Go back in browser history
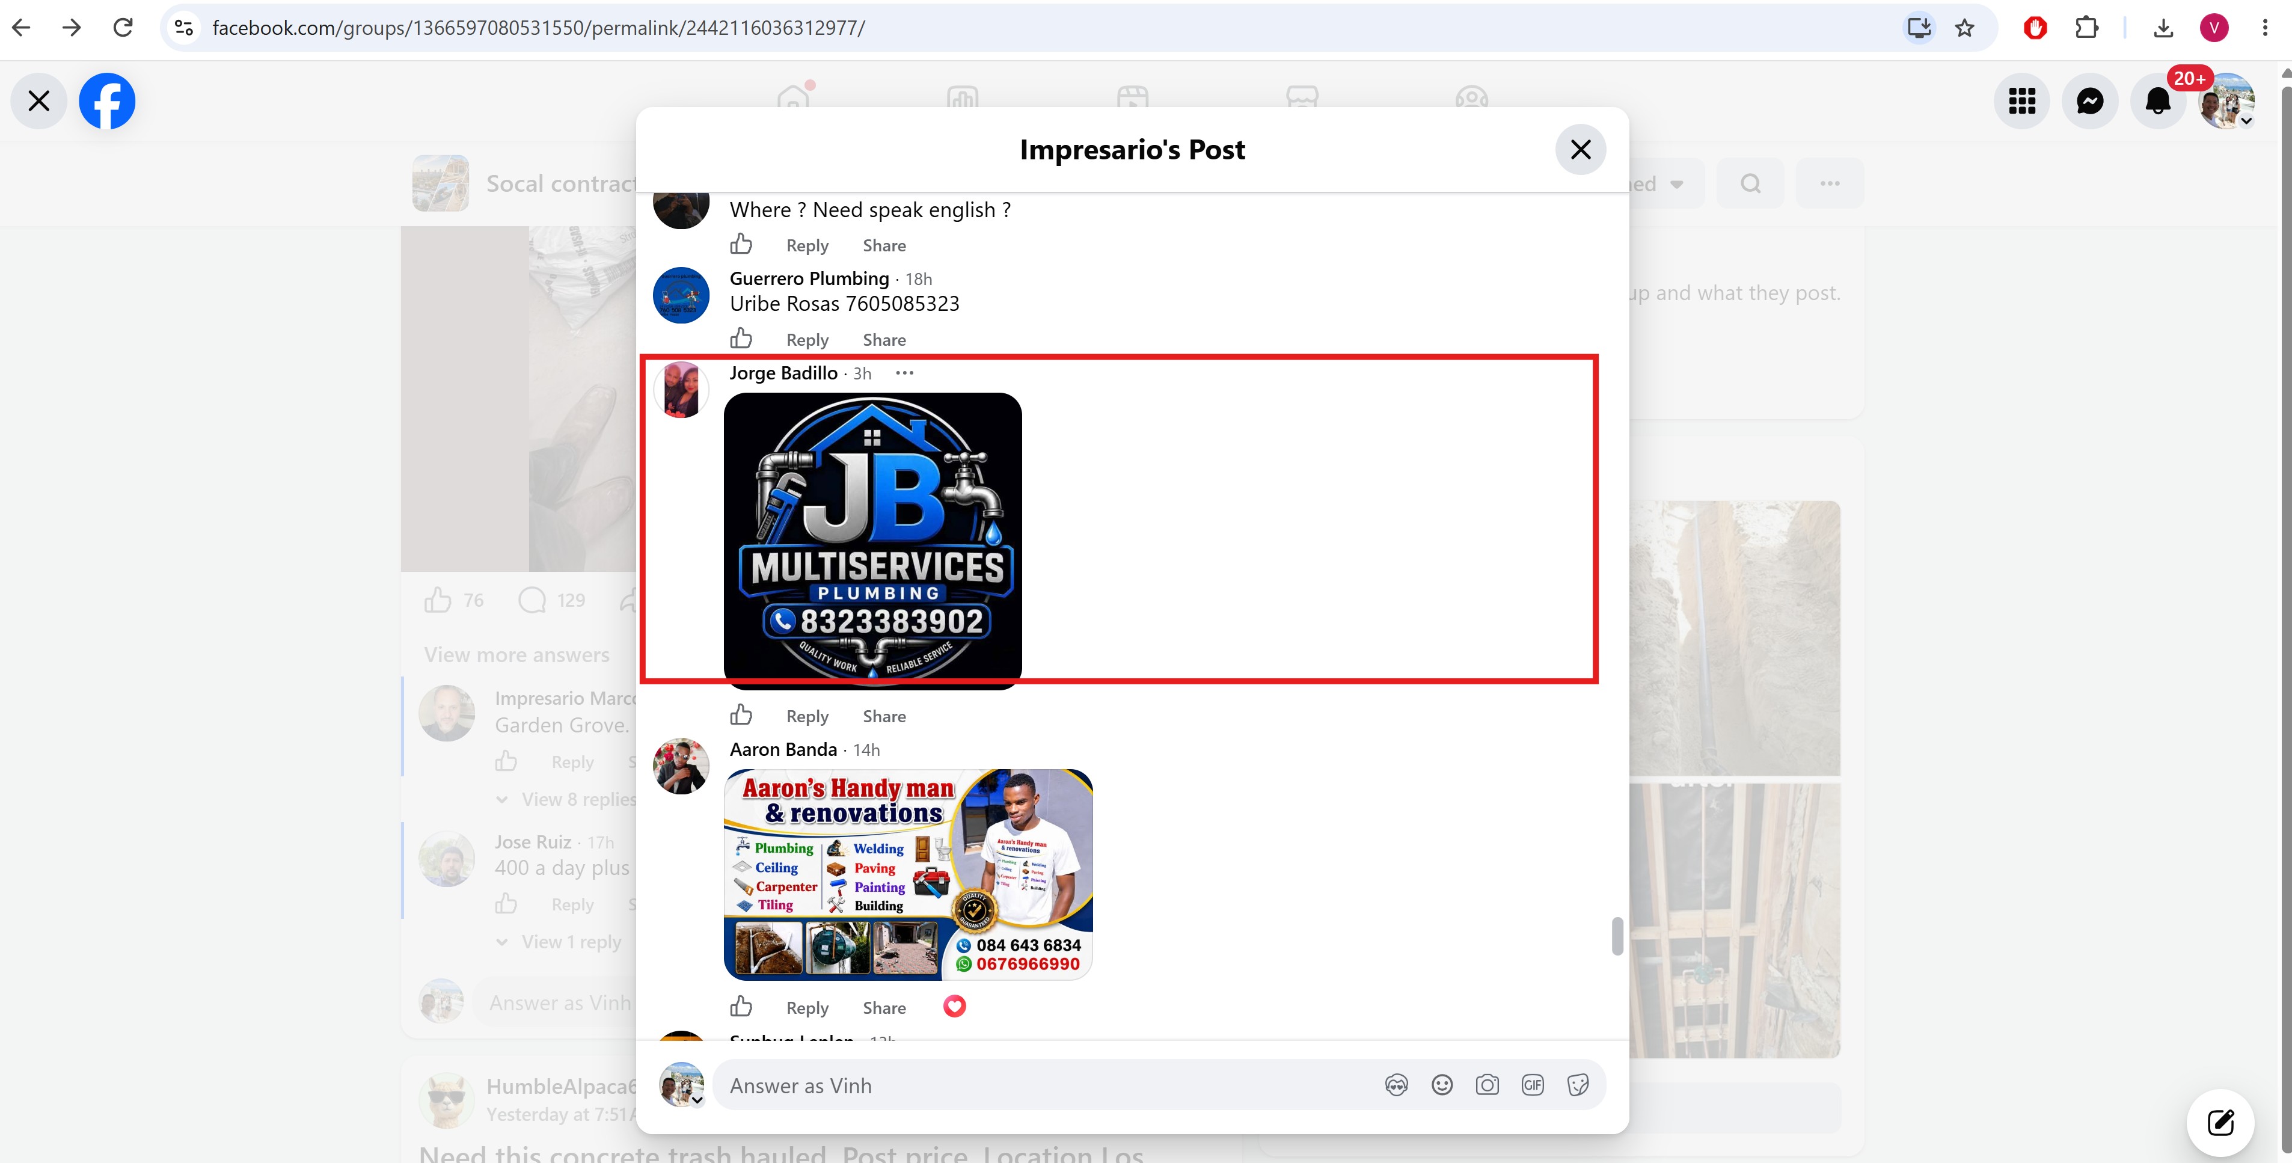This screenshot has width=2292, height=1163. point(22,28)
